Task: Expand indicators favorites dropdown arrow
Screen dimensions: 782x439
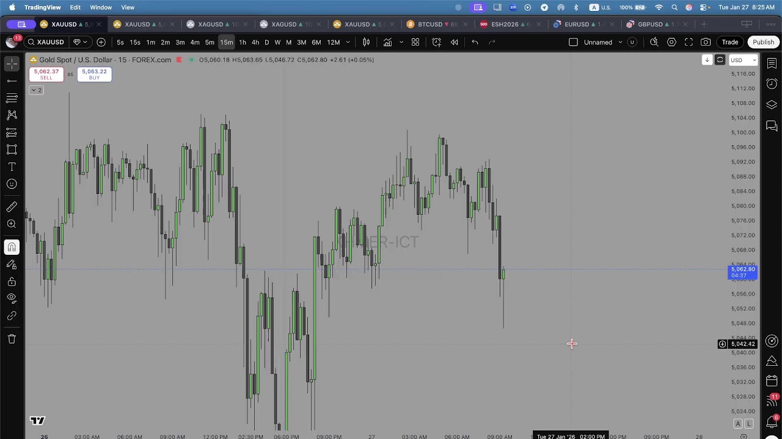Action: (x=401, y=42)
